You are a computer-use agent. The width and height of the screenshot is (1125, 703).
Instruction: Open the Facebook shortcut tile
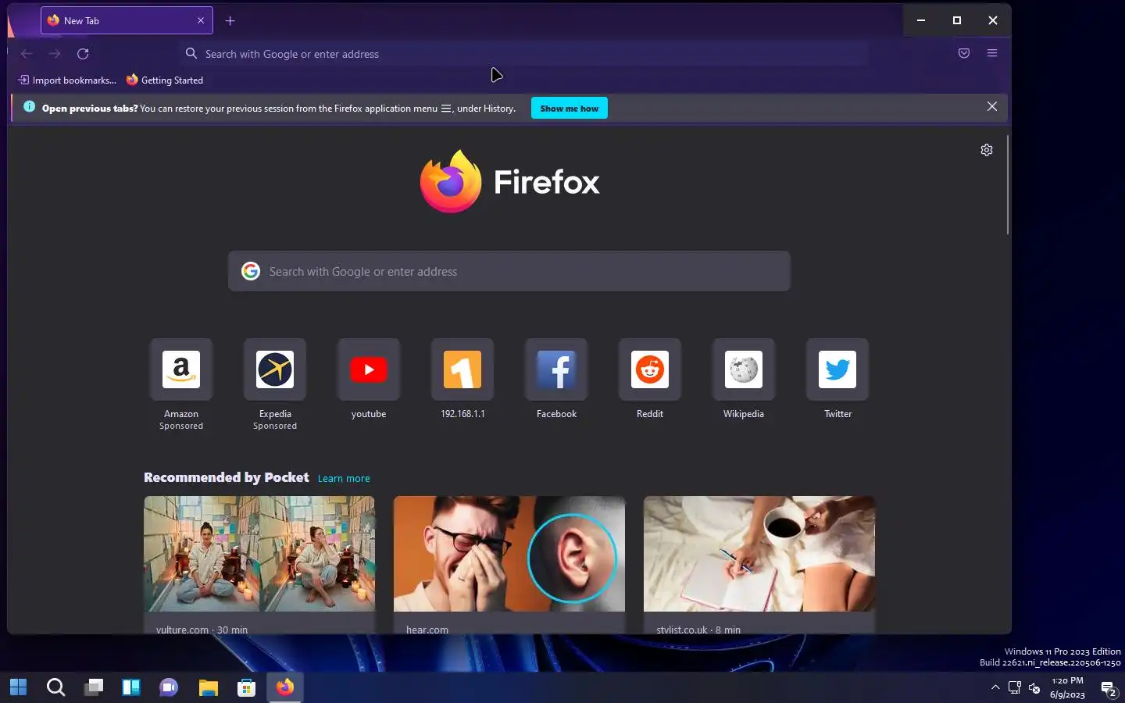pyautogui.click(x=556, y=369)
